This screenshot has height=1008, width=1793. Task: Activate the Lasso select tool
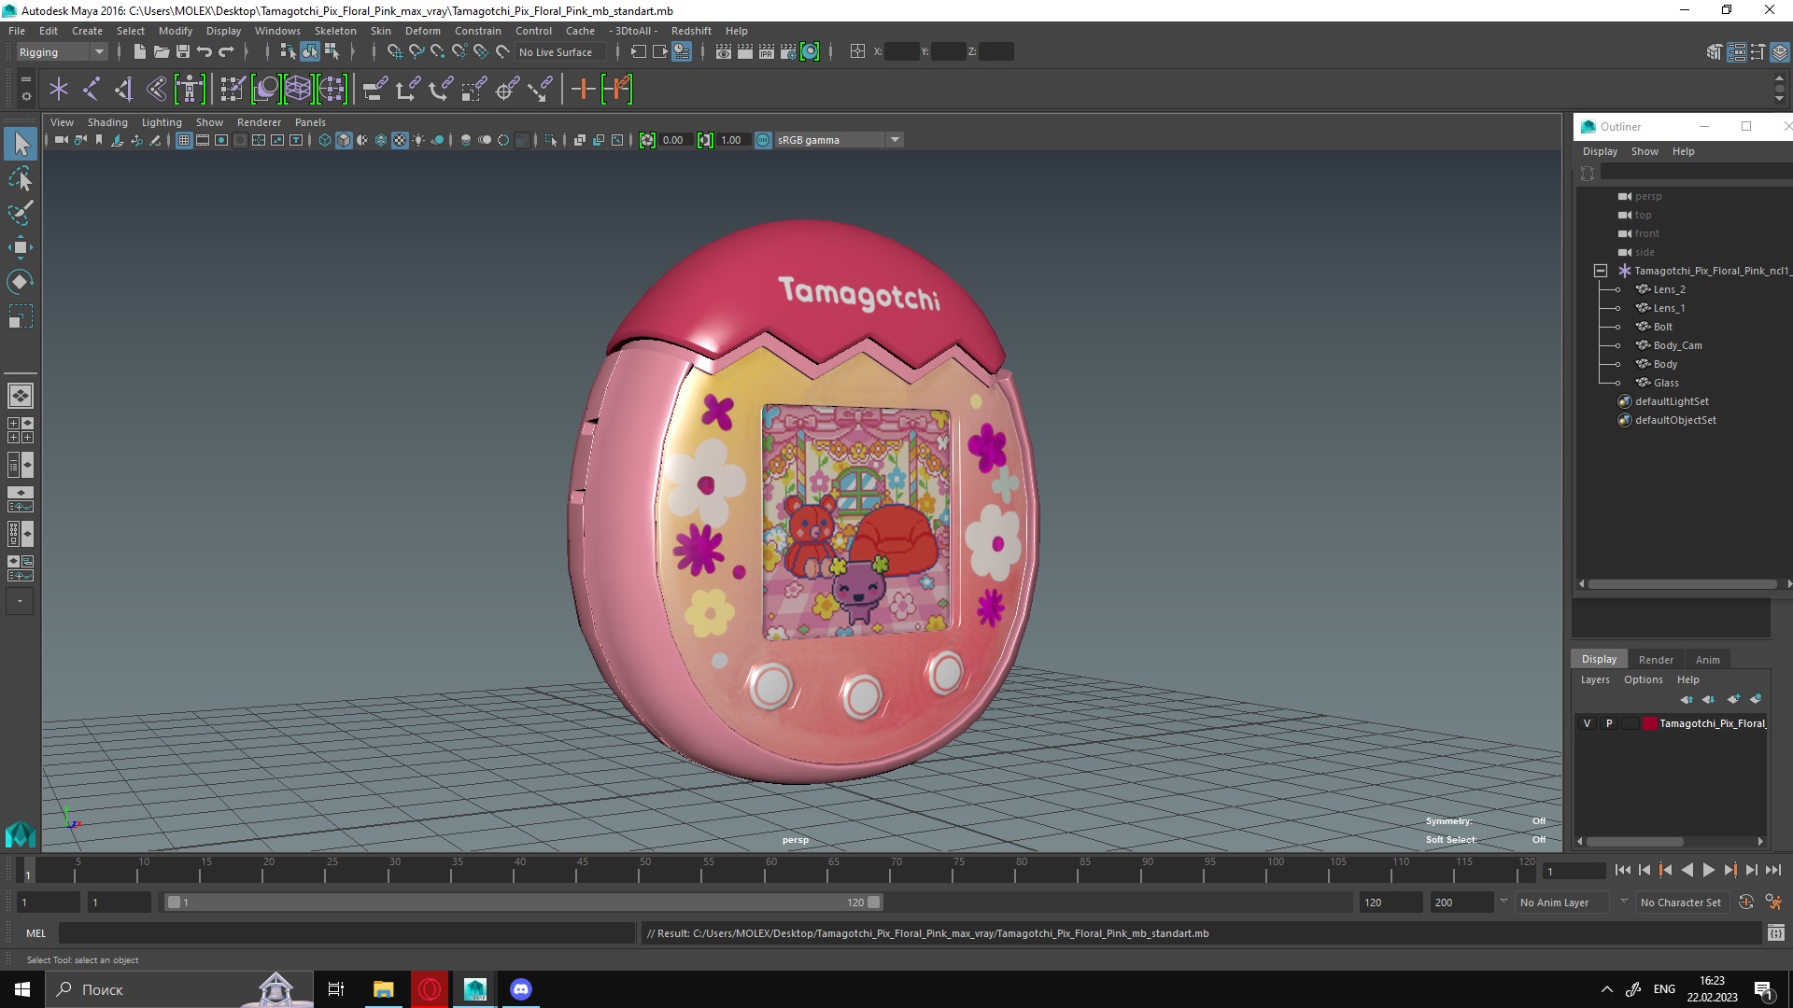tap(21, 178)
